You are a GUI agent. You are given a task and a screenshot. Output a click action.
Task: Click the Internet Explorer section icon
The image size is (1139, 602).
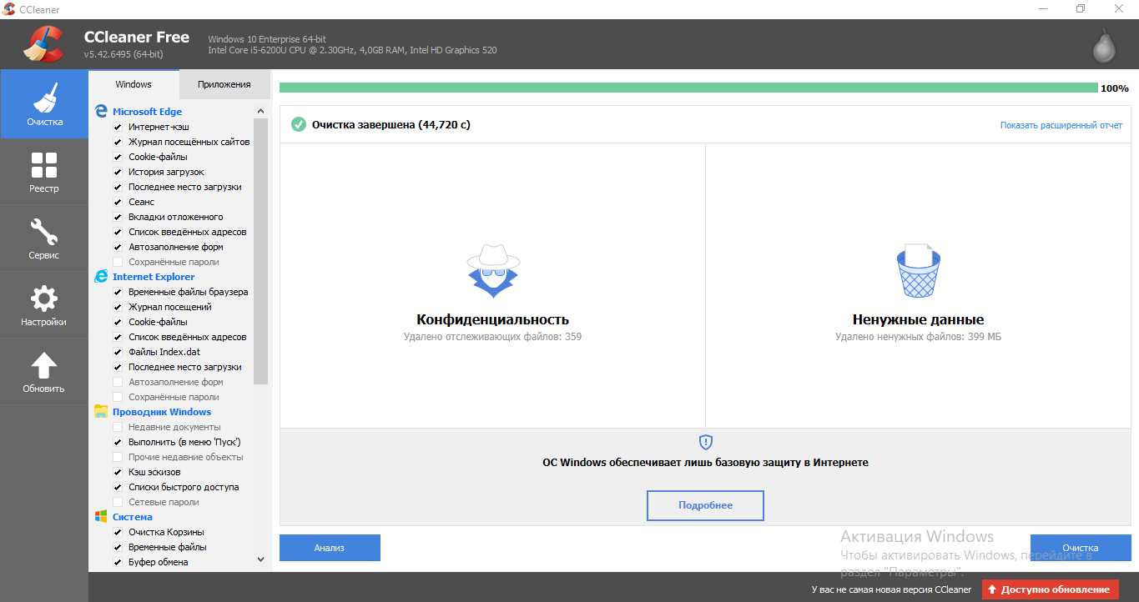coord(101,276)
